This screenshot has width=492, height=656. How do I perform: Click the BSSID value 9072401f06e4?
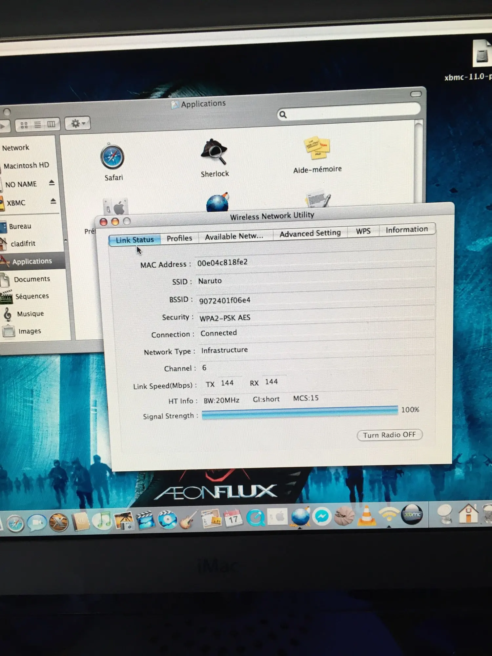(x=225, y=300)
